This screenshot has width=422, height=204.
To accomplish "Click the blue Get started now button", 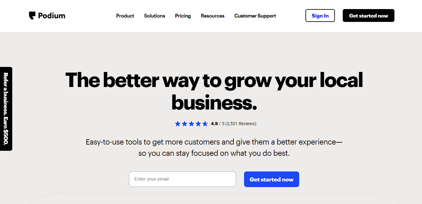I will [x=271, y=179].
